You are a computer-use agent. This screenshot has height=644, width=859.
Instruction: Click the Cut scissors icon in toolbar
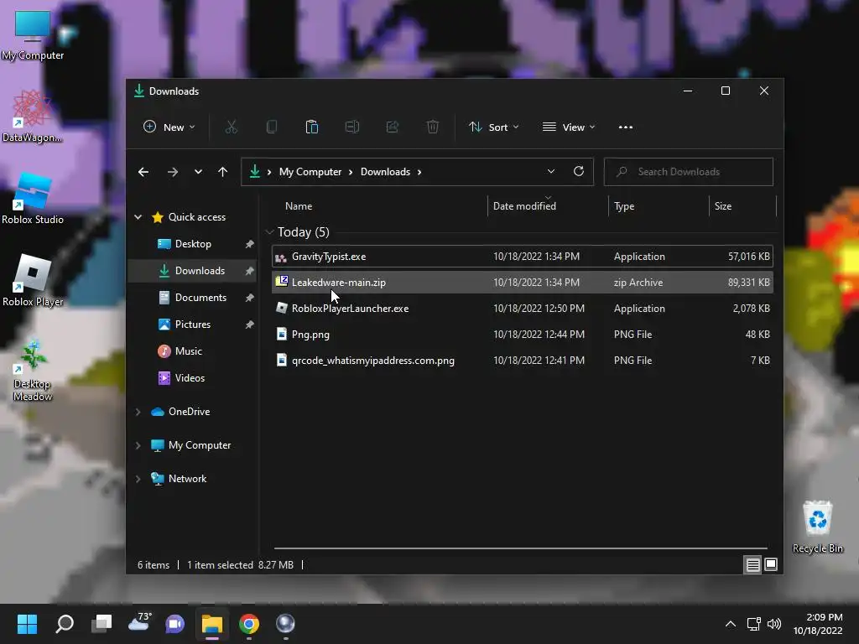coord(232,127)
